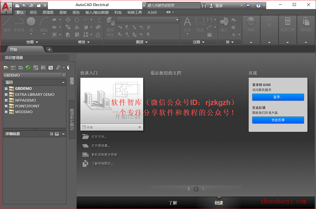Click the blue 发送反馈 button
This screenshot has height=209, width=316.
point(278,120)
